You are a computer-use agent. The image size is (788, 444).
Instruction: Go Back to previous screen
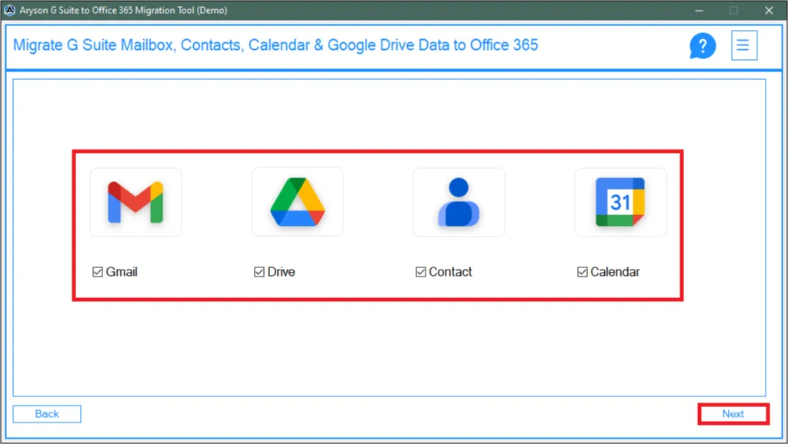(x=47, y=414)
